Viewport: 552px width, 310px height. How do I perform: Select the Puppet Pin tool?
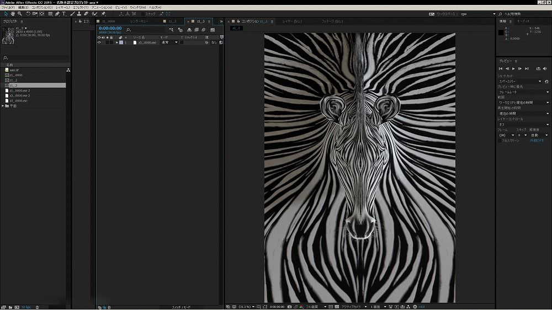point(103,14)
